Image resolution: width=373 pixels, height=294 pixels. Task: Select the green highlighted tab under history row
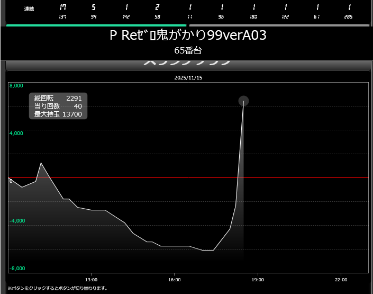click(x=96, y=25)
